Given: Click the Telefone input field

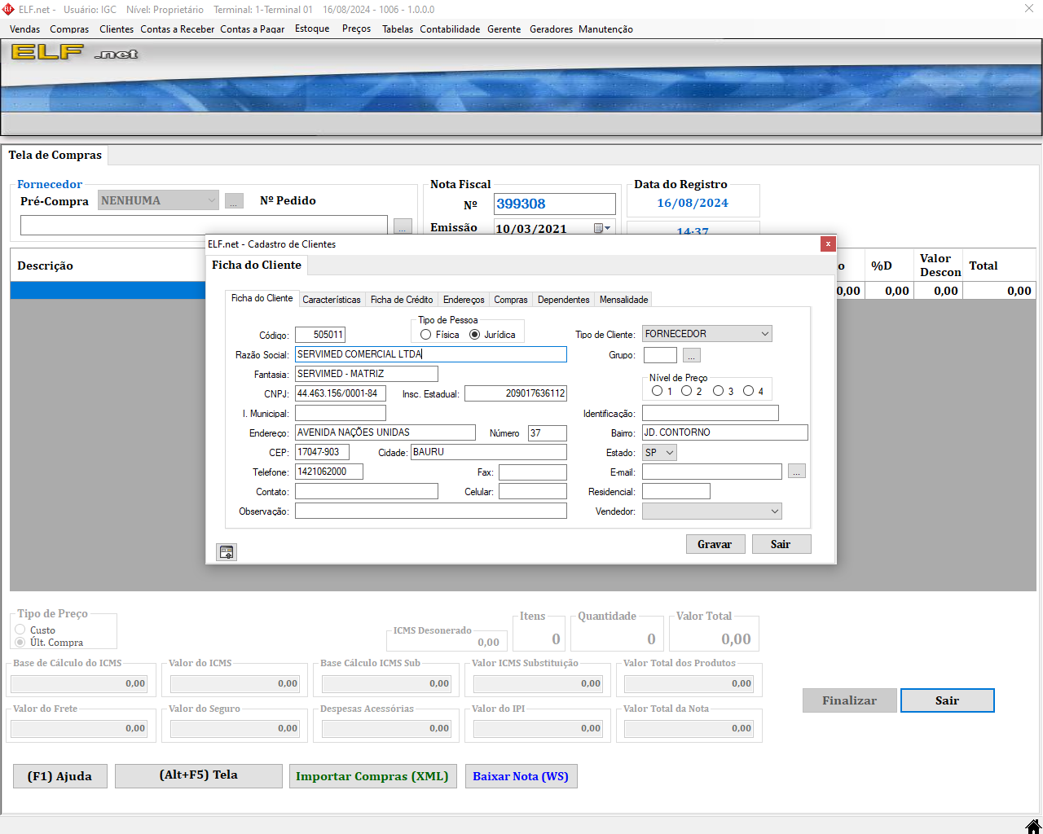Looking at the screenshot, I should (x=329, y=472).
